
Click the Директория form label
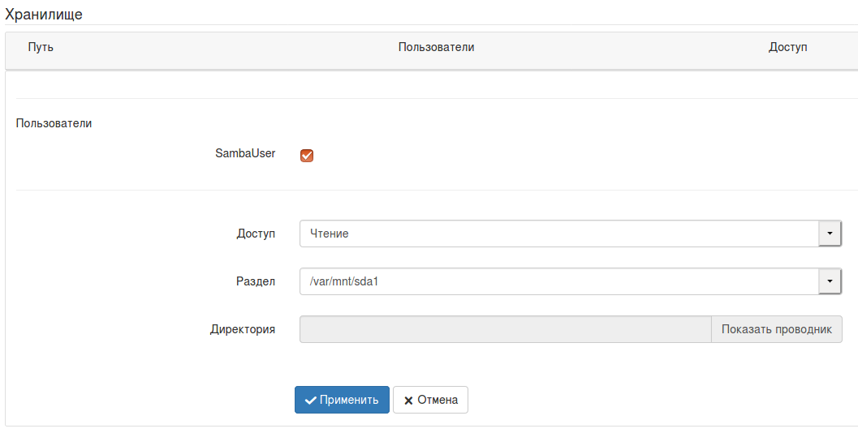243,329
